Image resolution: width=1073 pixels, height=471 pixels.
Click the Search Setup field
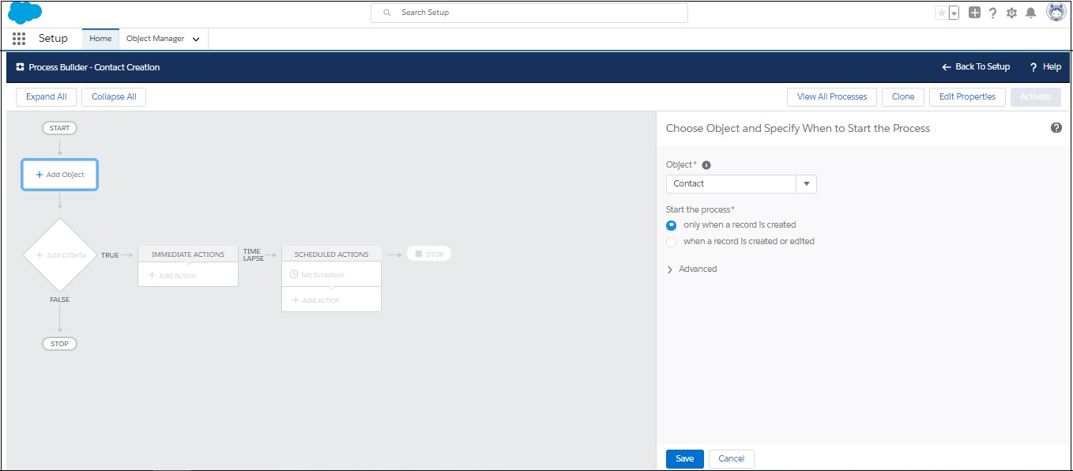click(529, 13)
